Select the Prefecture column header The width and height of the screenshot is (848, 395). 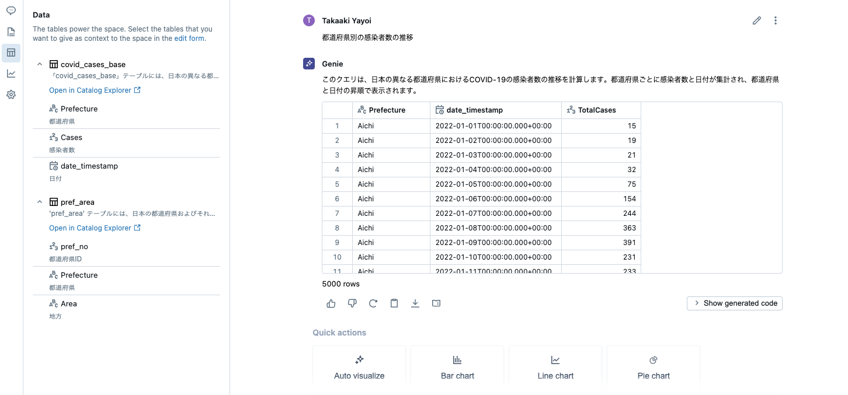click(387, 110)
